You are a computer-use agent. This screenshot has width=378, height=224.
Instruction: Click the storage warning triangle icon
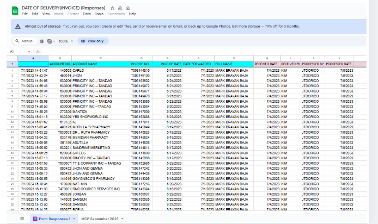coord(19,26)
